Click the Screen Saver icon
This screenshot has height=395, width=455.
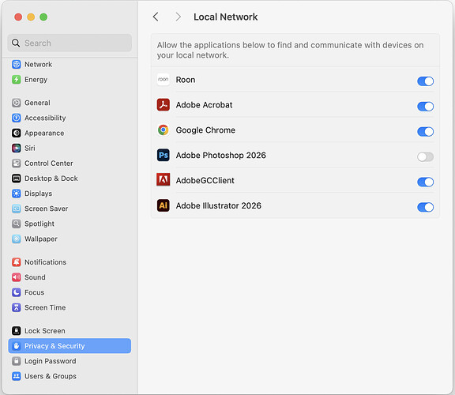click(17, 209)
